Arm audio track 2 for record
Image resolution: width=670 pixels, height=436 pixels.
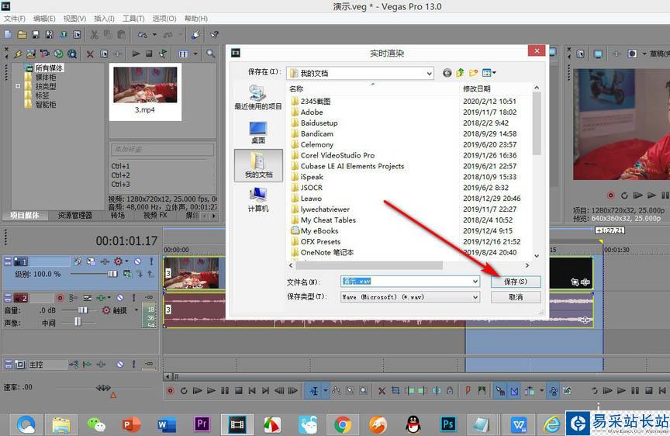pyautogui.click(x=60, y=298)
